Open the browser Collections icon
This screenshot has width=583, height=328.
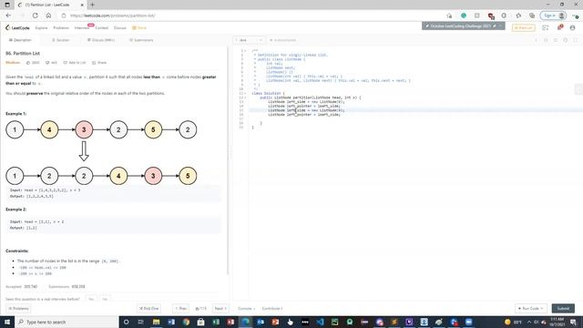pos(532,15)
